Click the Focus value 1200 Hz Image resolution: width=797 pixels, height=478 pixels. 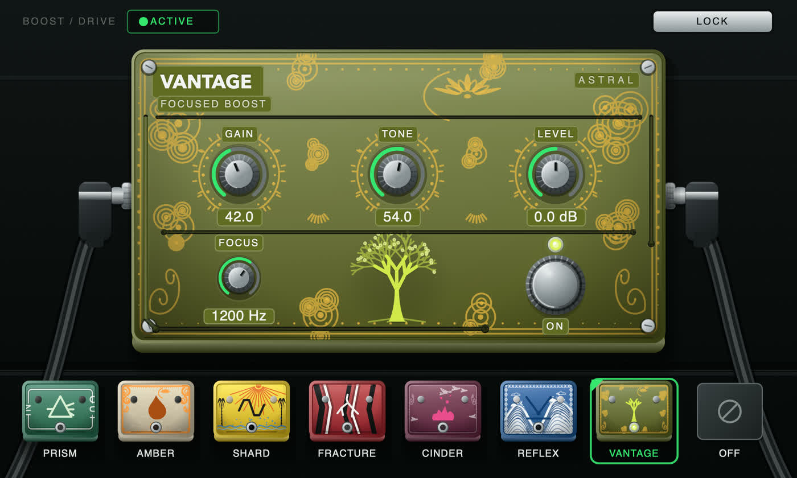point(239,316)
